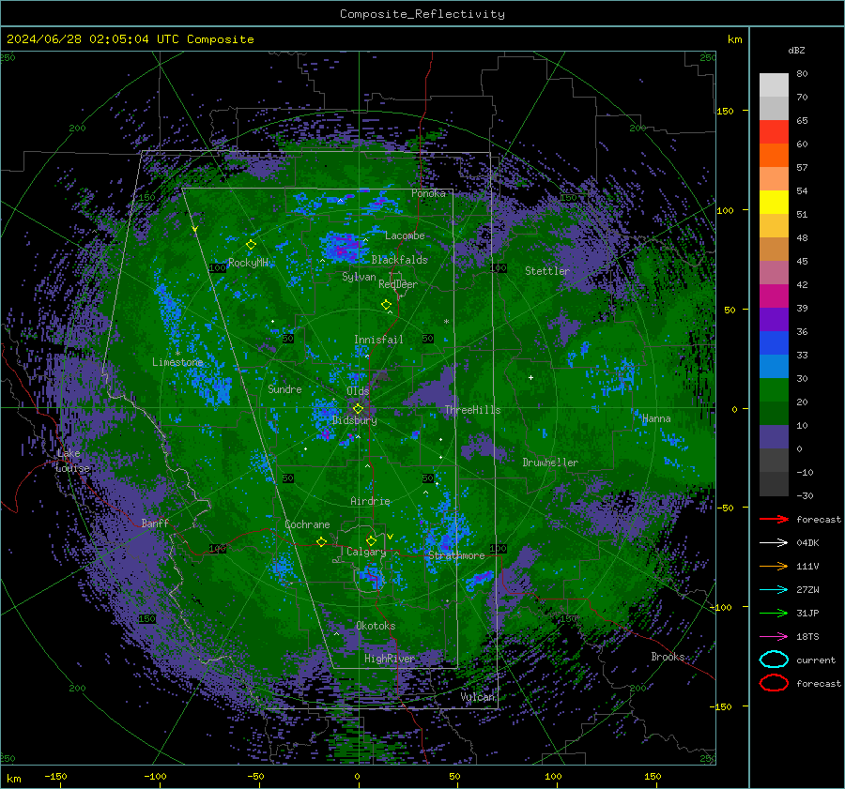Select the Lake Louise label
845x789 pixels.
[x=72, y=461]
